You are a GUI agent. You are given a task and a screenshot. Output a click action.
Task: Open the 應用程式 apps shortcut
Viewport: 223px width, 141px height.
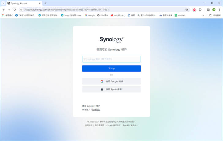point(7,15)
